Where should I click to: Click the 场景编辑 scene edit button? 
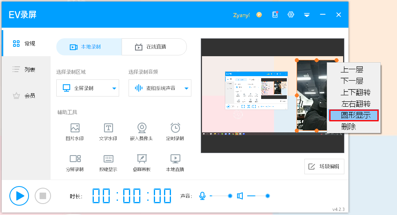[324, 167]
